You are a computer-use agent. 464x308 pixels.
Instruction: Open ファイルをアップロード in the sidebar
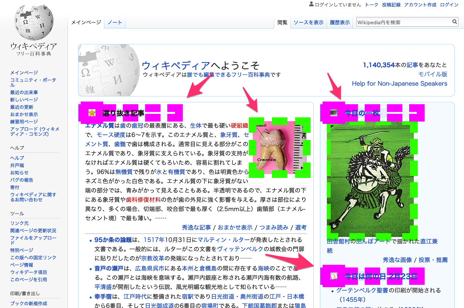click(33, 240)
